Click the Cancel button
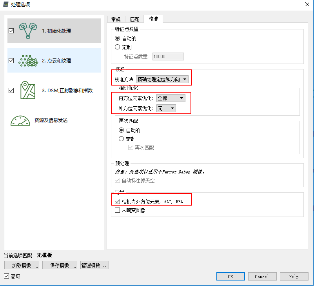314x286 pixels. click(x=262, y=277)
